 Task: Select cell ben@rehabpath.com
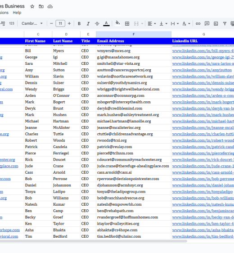coord(134,211)
